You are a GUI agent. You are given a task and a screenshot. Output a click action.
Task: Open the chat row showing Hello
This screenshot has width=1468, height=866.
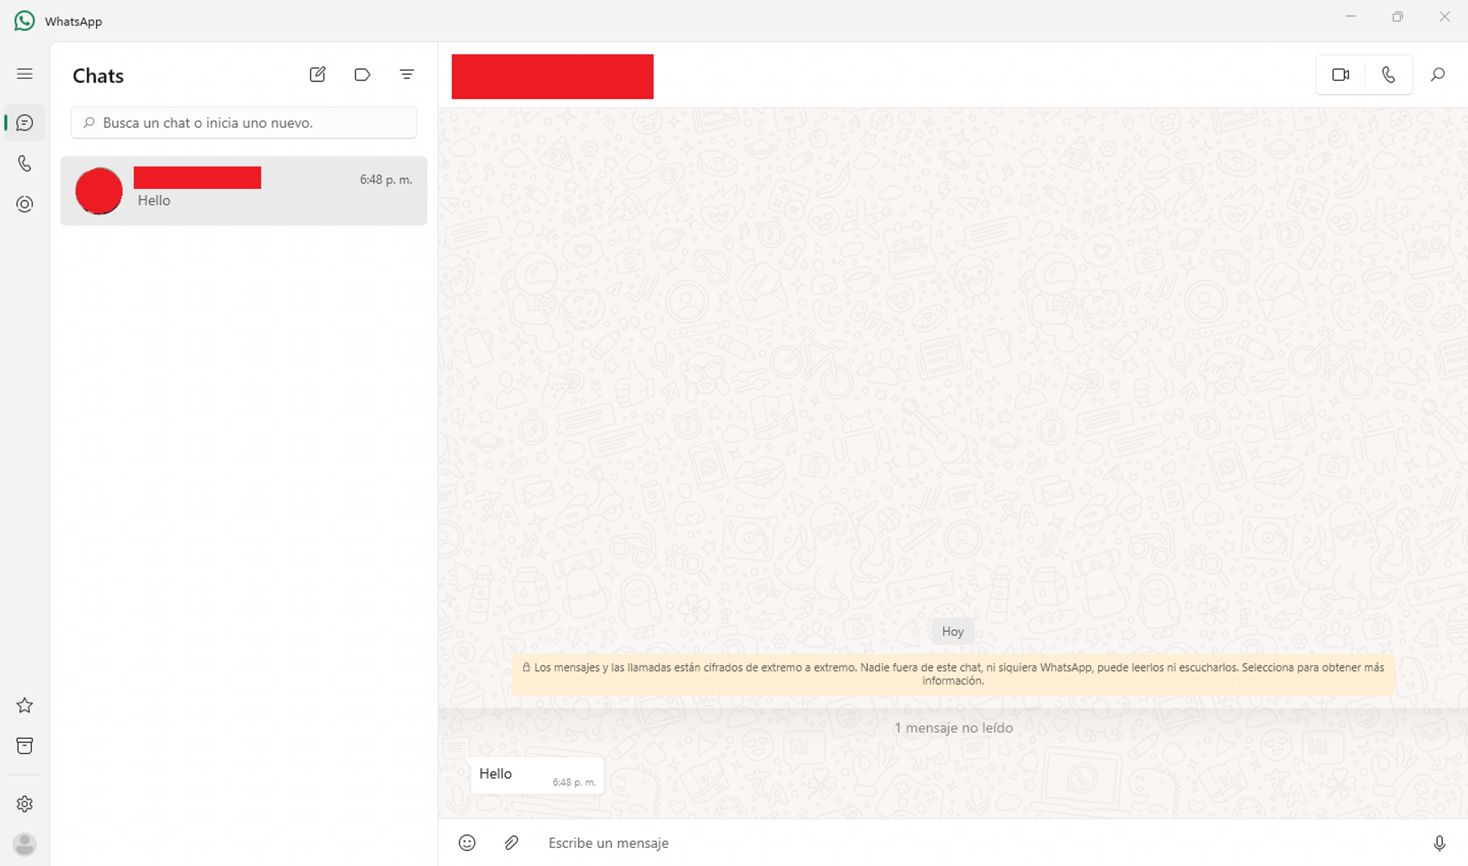tap(244, 191)
